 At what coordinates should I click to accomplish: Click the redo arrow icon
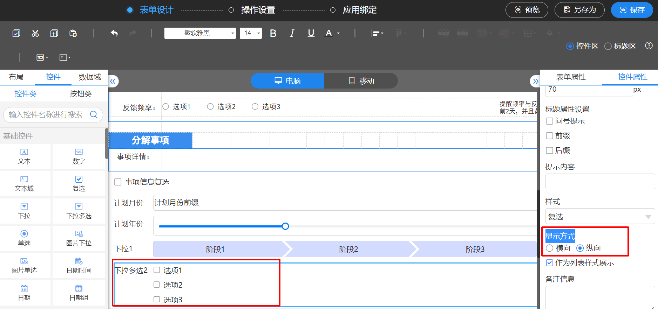tap(133, 33)
